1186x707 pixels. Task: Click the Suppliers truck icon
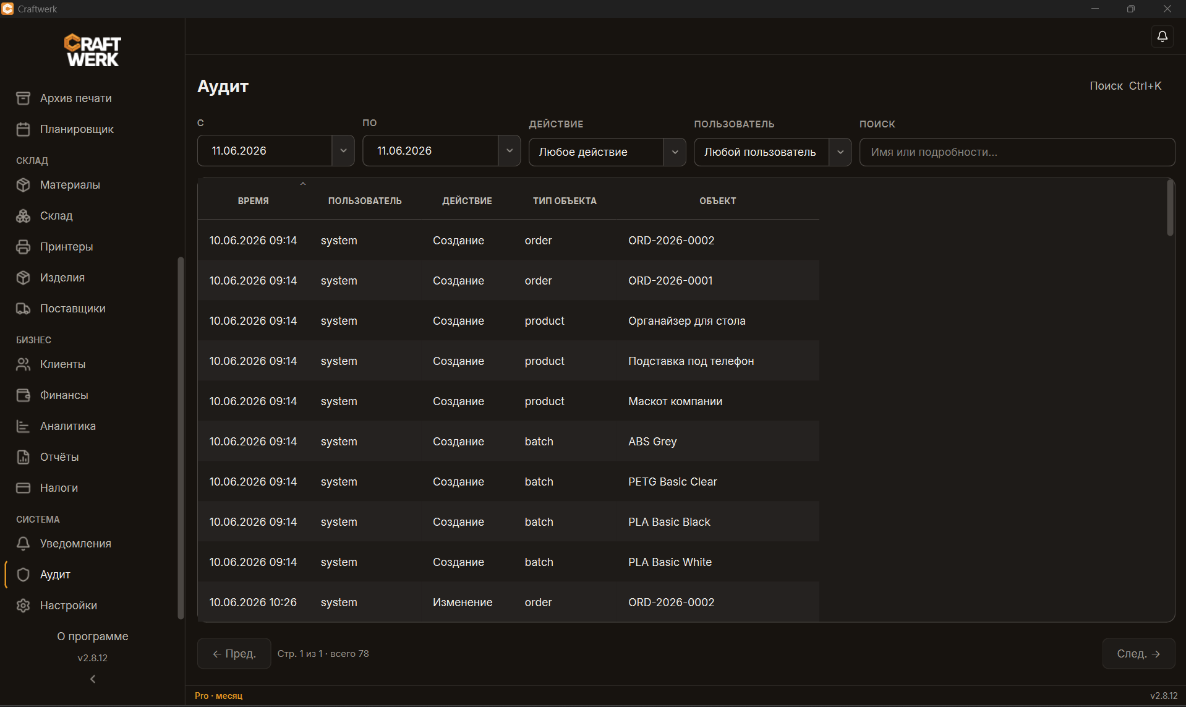(x=23, y=309)
